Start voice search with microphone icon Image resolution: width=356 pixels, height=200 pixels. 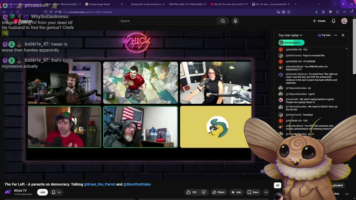[235, 21]
